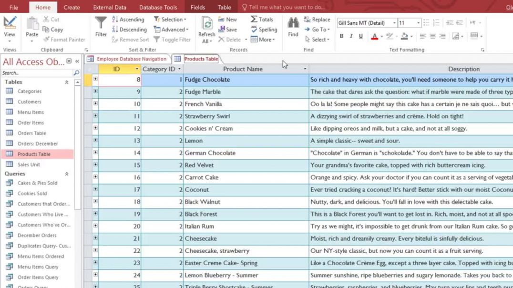Align text left
Screen dimensions: 513x288
[423, 36]
